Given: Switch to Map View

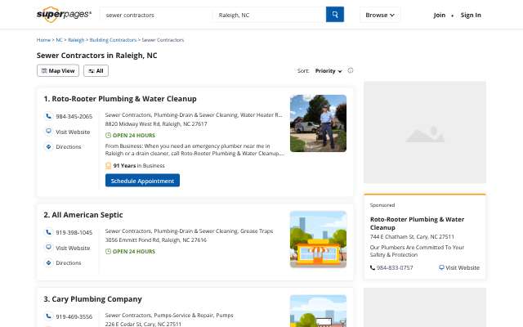Looking at the screenshot, I should (58, 71).
